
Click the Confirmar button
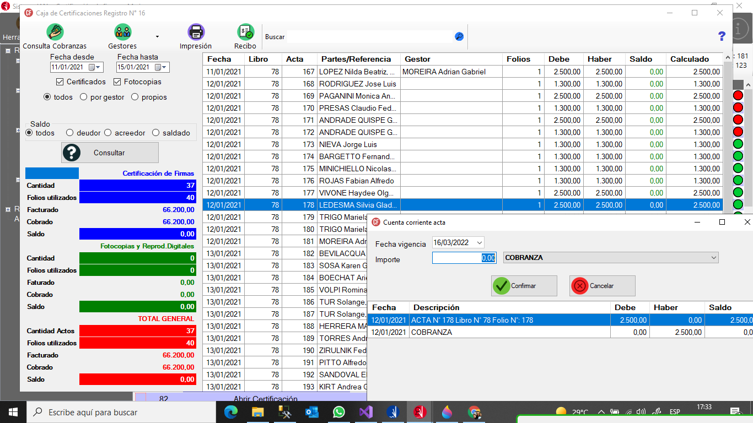click(x=524, y=286)
